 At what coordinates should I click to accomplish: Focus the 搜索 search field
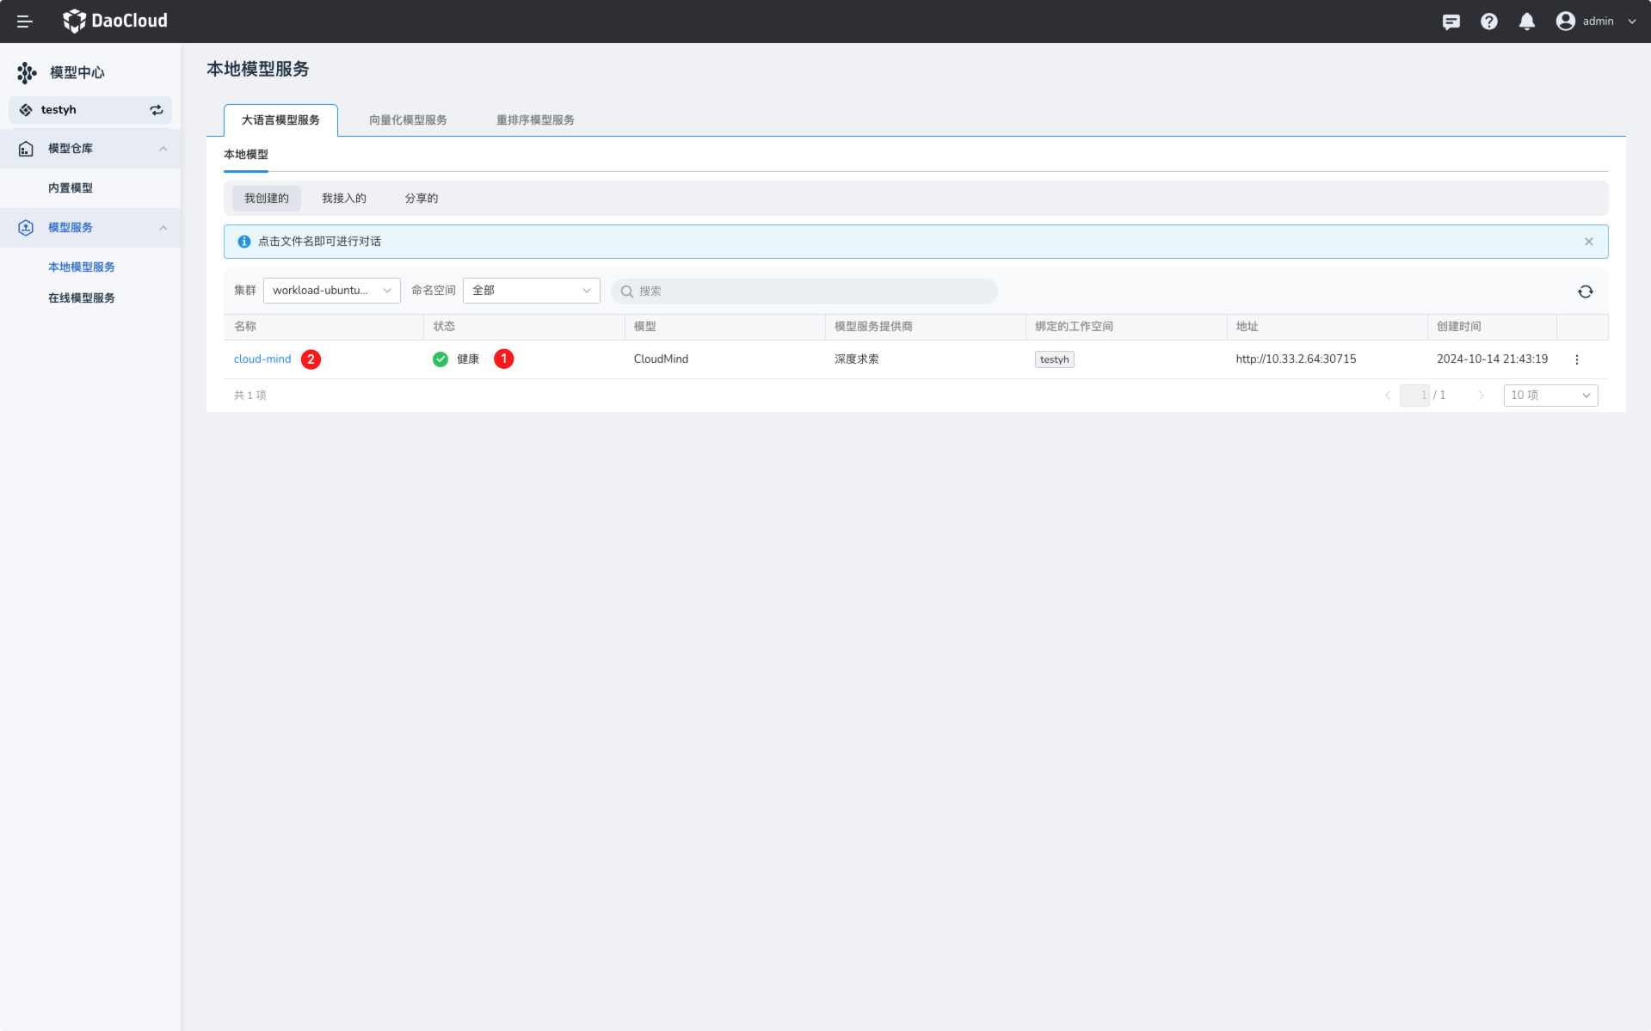(x=804, y=292)
